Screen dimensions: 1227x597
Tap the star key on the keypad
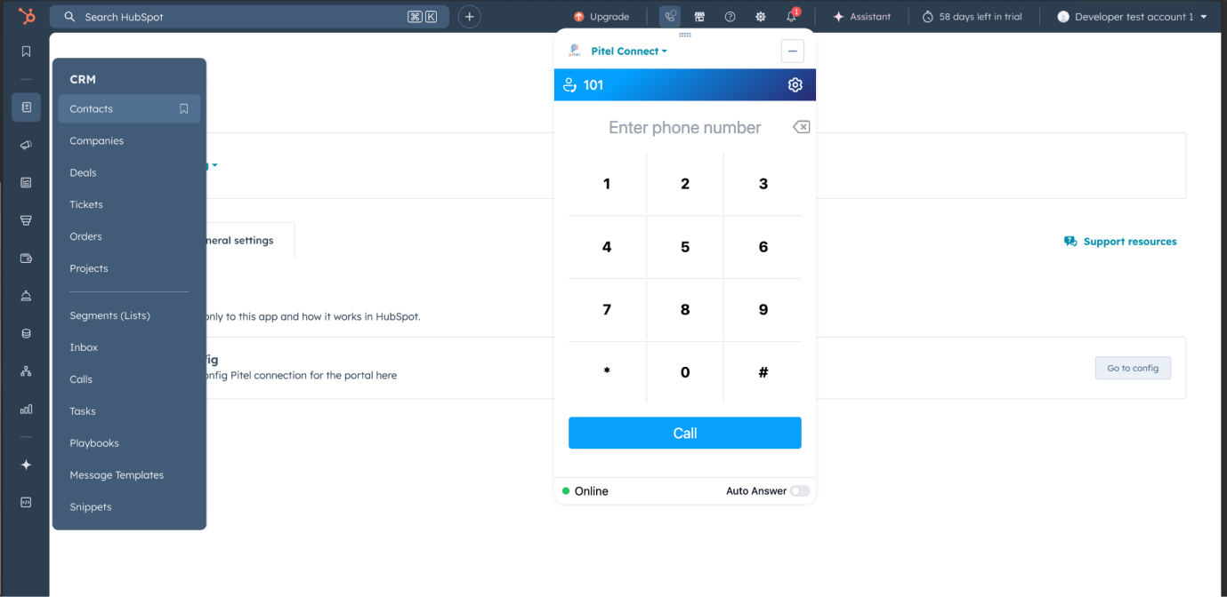(607, 372)
